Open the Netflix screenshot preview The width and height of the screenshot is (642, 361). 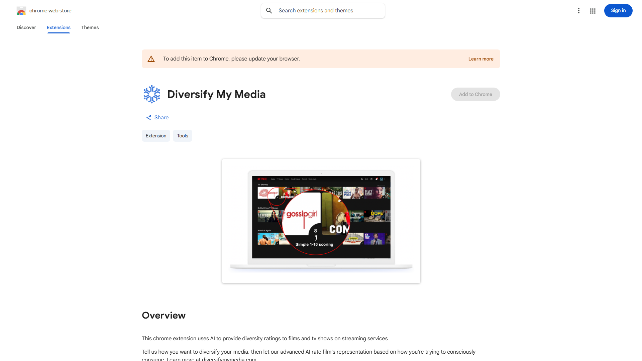[321, 221]
